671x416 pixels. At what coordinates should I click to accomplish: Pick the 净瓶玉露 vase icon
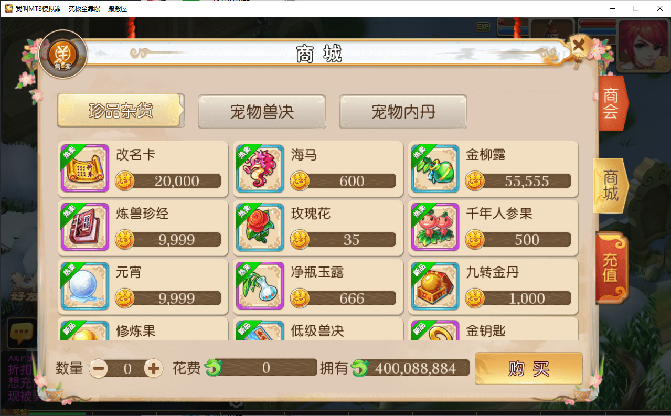(260, 286)
